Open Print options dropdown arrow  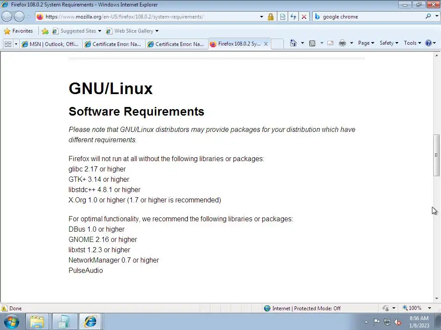point(351,43)
